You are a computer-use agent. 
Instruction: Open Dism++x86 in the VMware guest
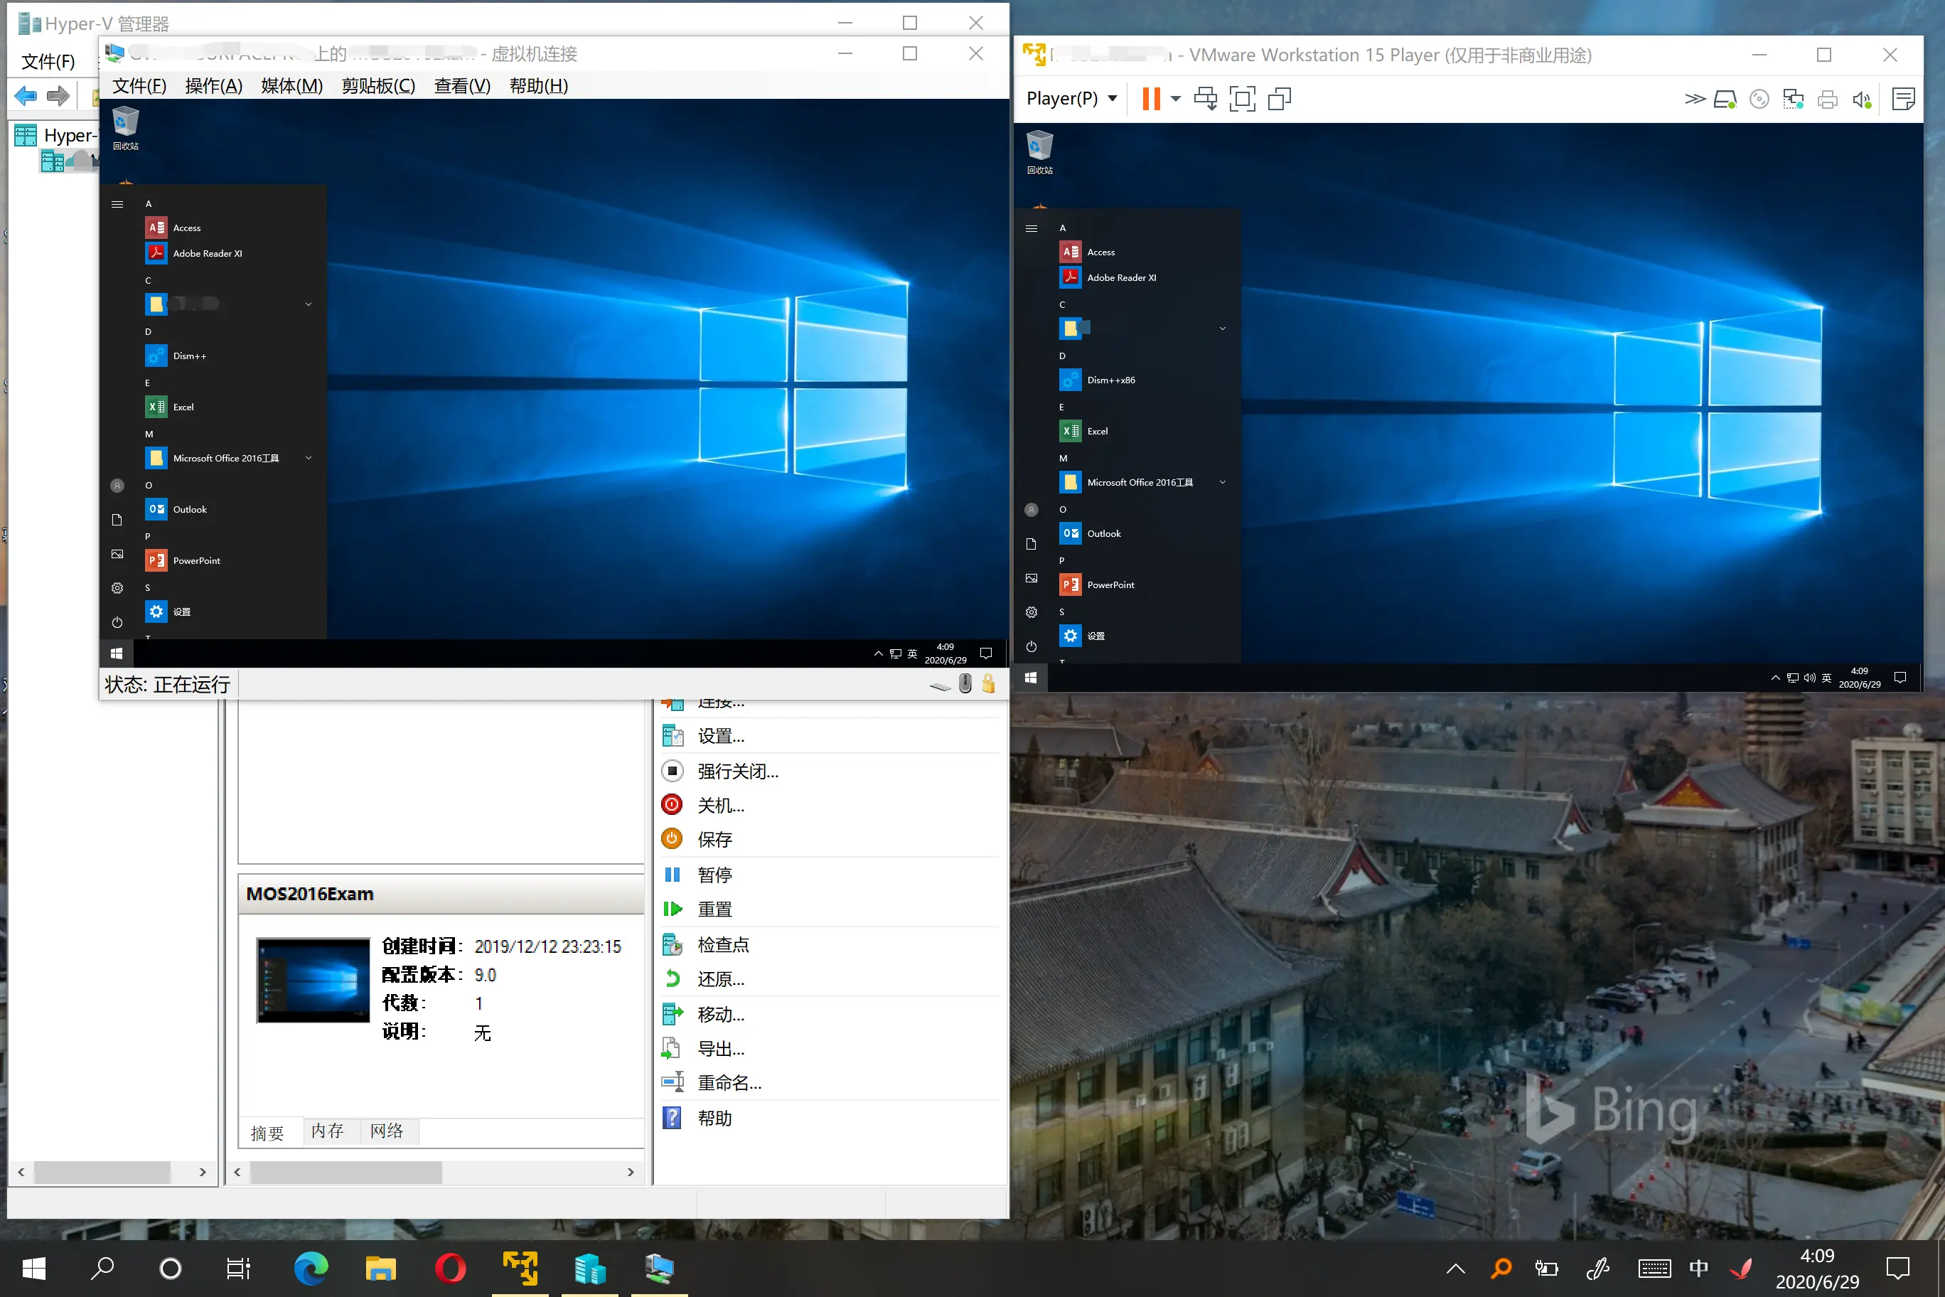click(1108, 380)
